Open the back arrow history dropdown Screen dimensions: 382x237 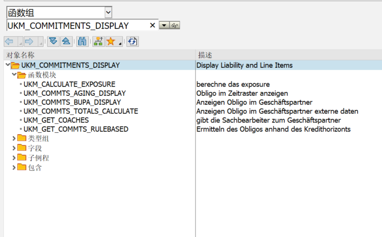tap(21, 42)
